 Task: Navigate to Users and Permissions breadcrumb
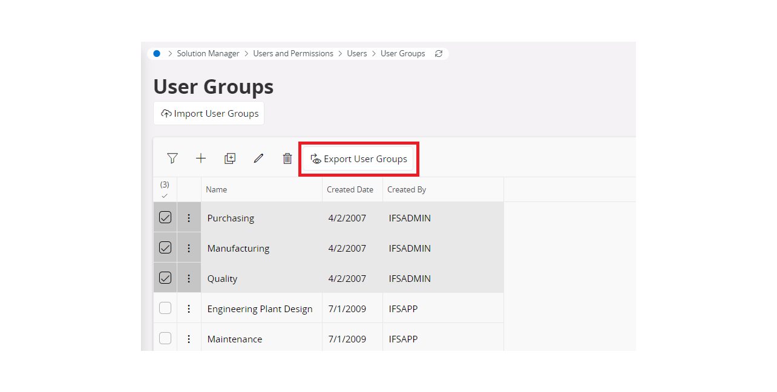pos(293,54)
